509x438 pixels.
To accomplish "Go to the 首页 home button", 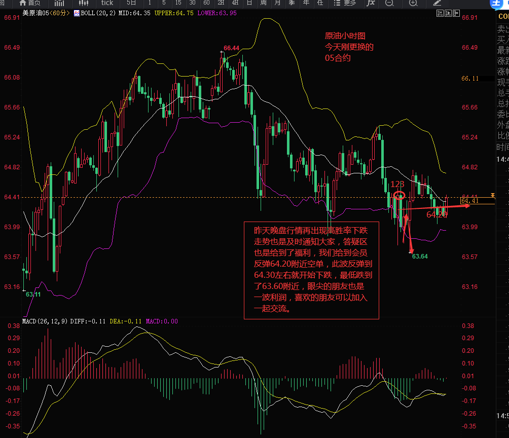I will click(x=29, y=3).
